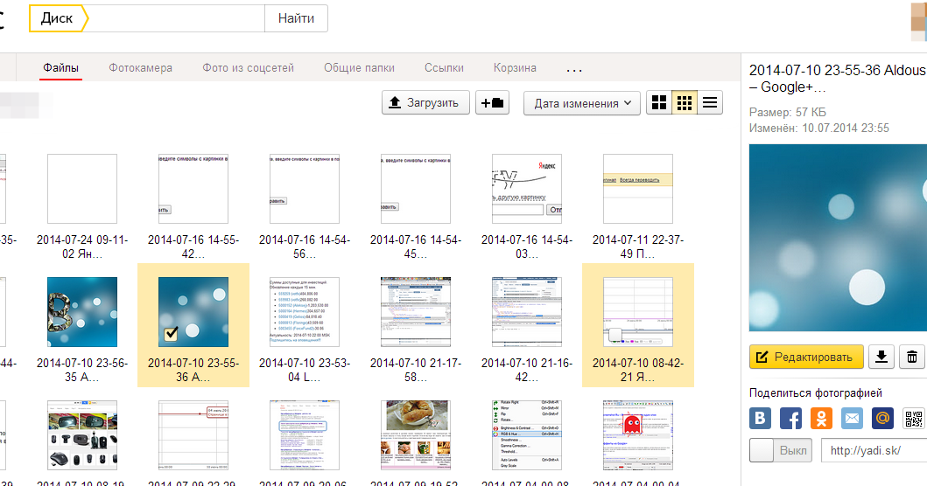The width and height of the screenshot is (927, 486).
Task: Share photo on Odnoklassniki
Action: [821, 418]
